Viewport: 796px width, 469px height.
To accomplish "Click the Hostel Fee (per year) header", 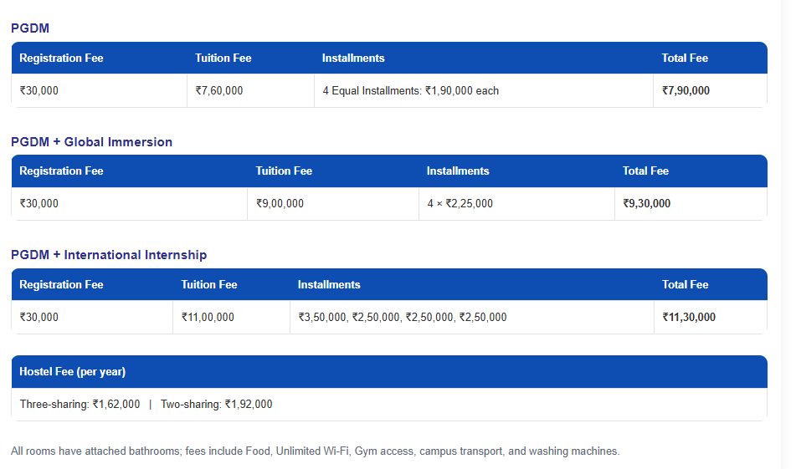I will tap(73, 371).
